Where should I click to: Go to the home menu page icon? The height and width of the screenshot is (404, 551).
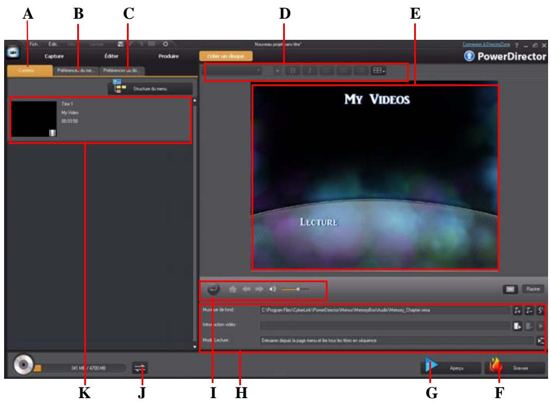click(x=233, y=289)
